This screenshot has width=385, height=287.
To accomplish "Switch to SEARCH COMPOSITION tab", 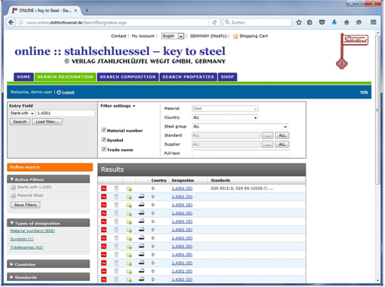I will (128, 77).
